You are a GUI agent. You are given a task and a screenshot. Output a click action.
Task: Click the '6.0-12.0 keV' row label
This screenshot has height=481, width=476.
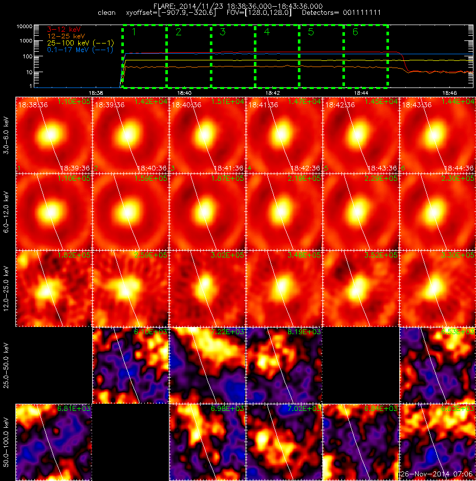pyautogui.click(x=7, y=212)
